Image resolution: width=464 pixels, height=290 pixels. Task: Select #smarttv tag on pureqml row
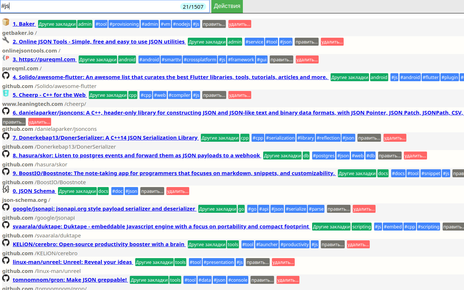[171, 59]
